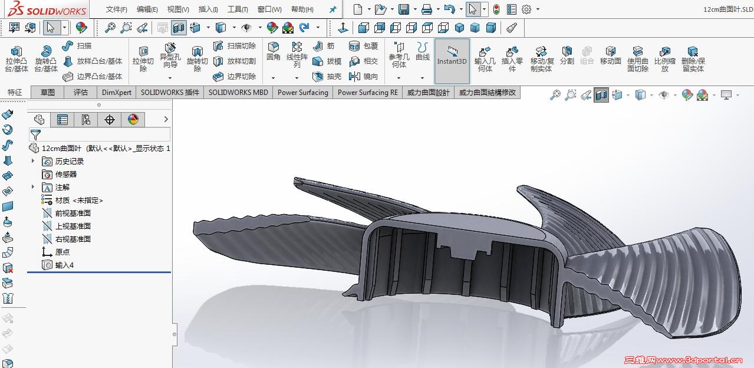This screenshot has width=754, height=368.
Task: Click the filter field in the feature tree
Action: click(100, 135)
